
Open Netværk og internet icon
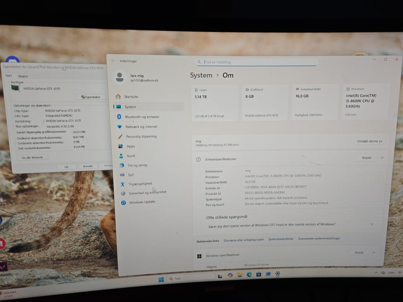tap(120, 127)
